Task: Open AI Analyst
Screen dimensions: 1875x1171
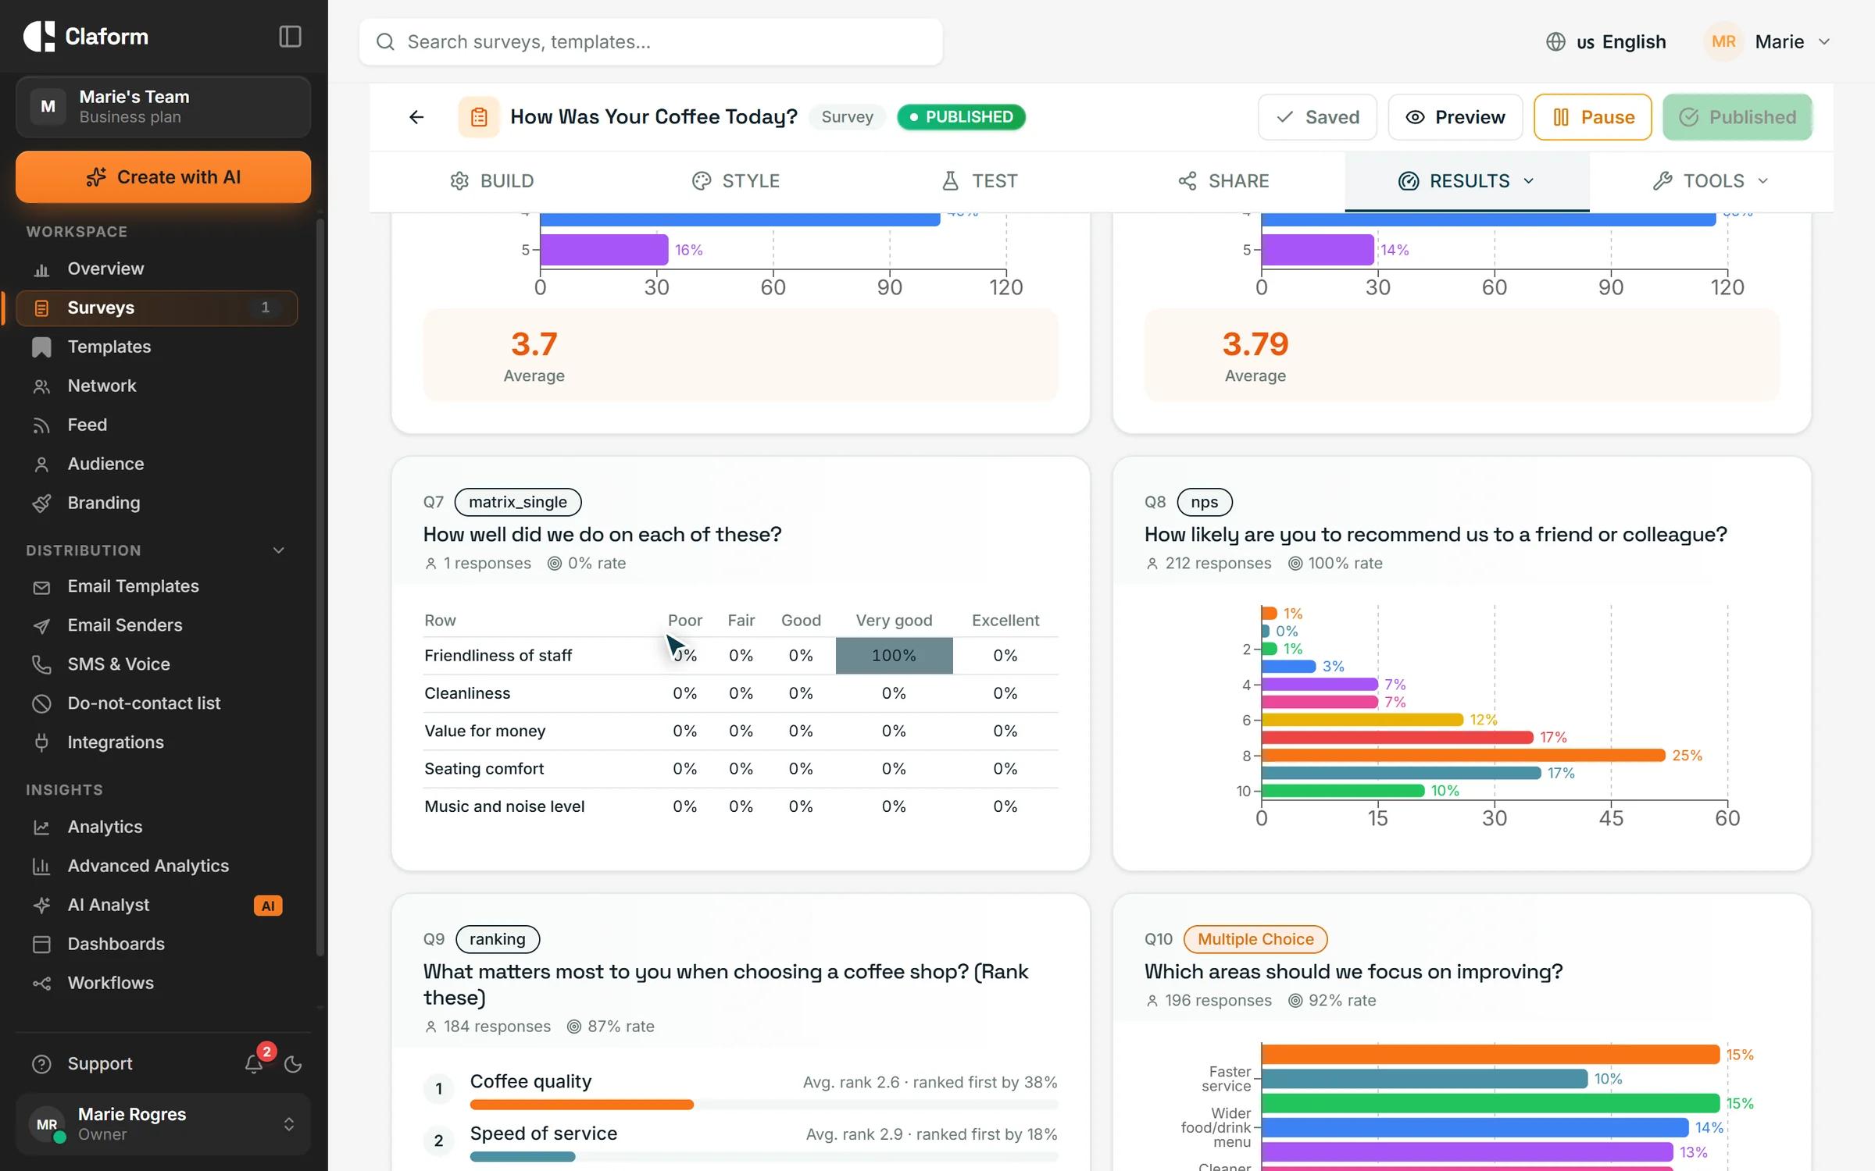Action: (x=156, y=905)
